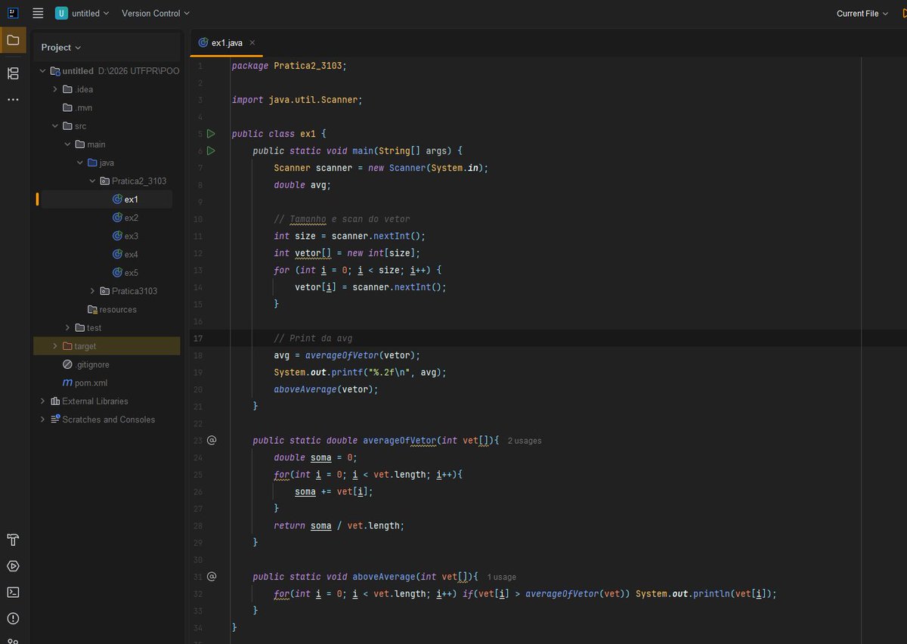The width and height of the screenshot is (907, 644).
Task: Collapse the src folder
Action: (55, 126)
